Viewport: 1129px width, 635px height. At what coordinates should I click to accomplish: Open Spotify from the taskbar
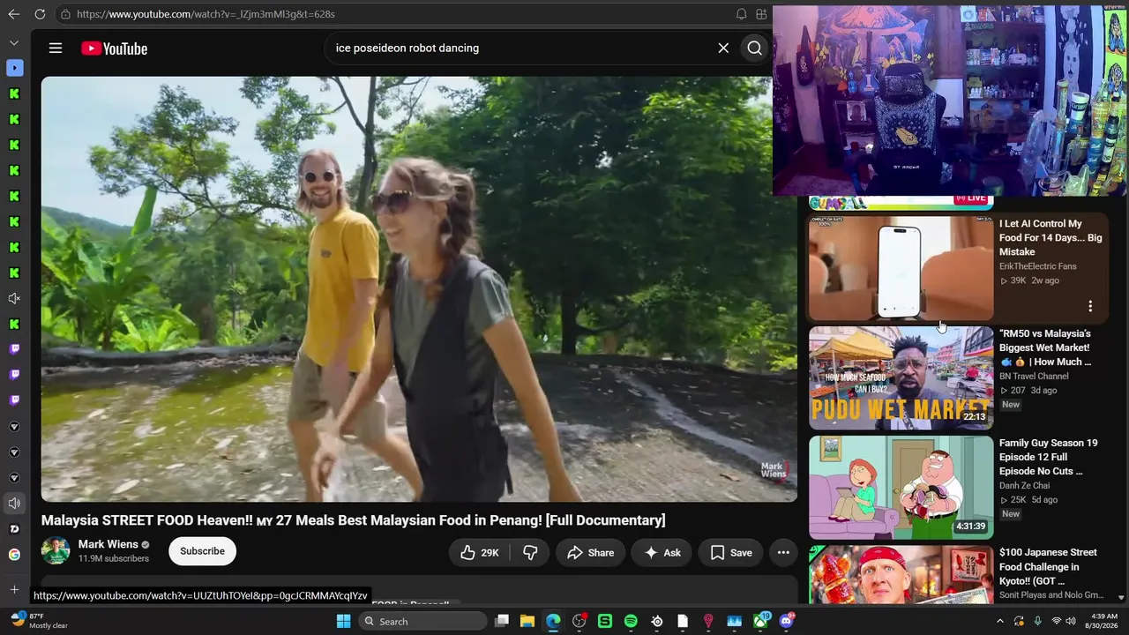coord(631,621)
